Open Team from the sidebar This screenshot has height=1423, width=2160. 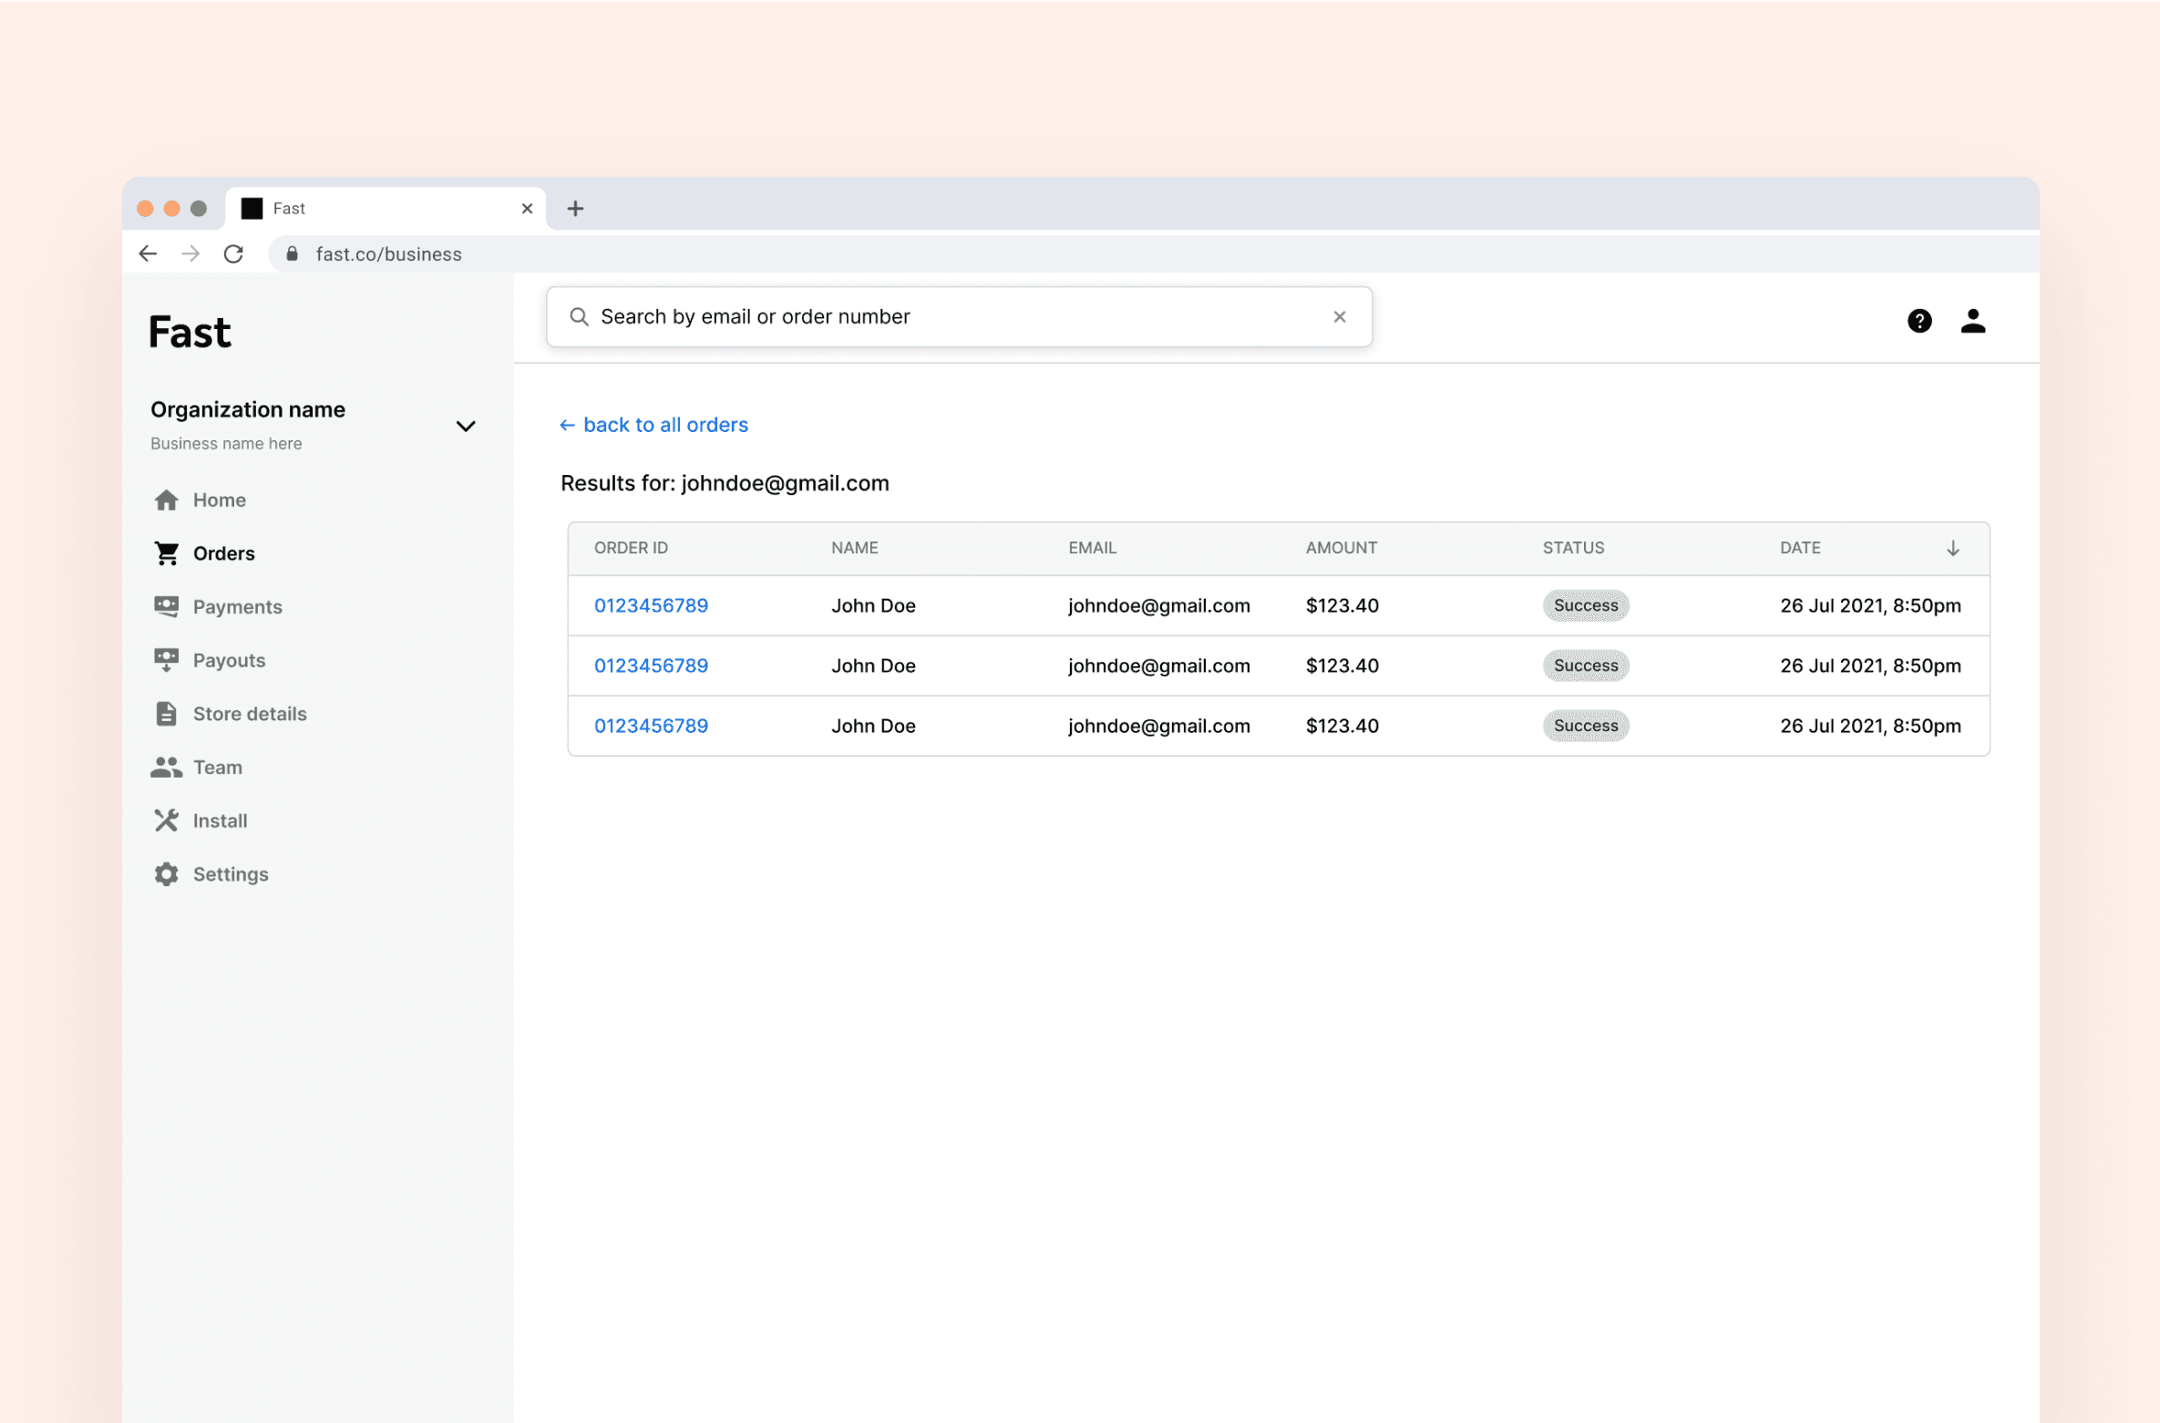coord(217,767)
